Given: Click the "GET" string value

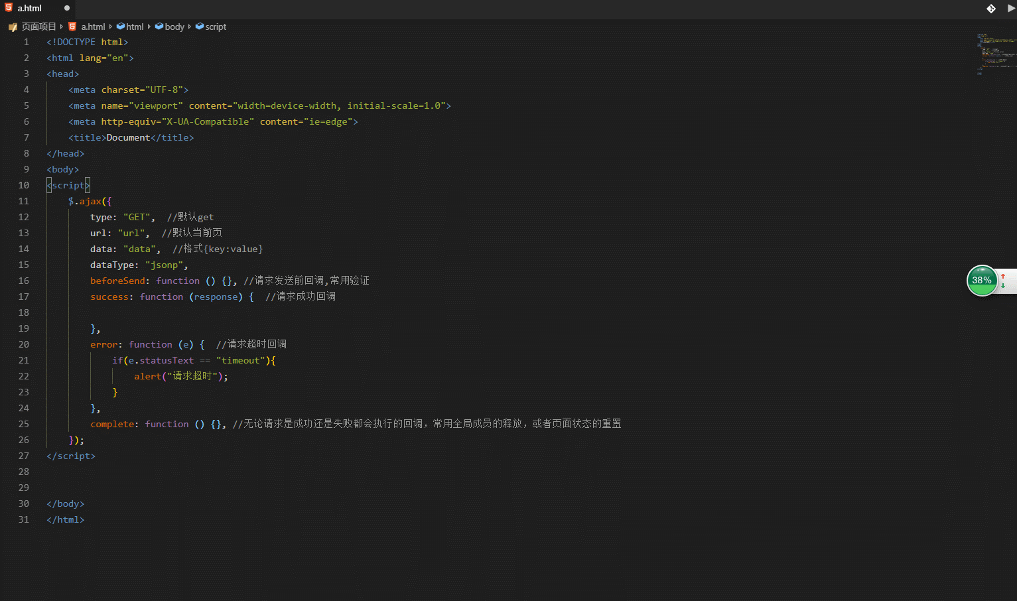Looking at the screenshot, I should [x=137, y=217].
